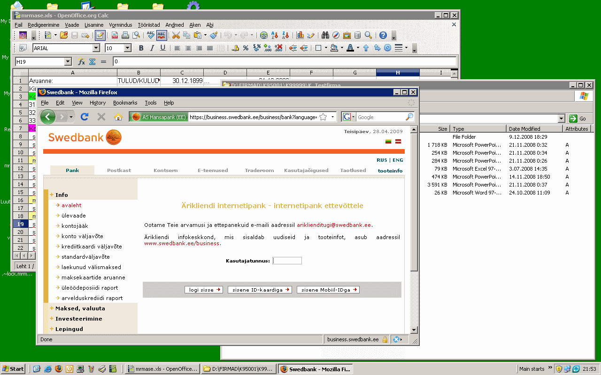601x375 pixels.
Task: Open the Google search engine dropdown
Action: click(x=348, y=117)
